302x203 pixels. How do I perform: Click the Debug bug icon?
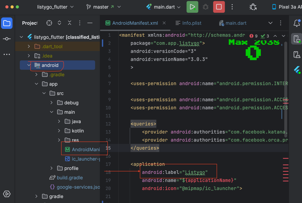coord(206,7)
